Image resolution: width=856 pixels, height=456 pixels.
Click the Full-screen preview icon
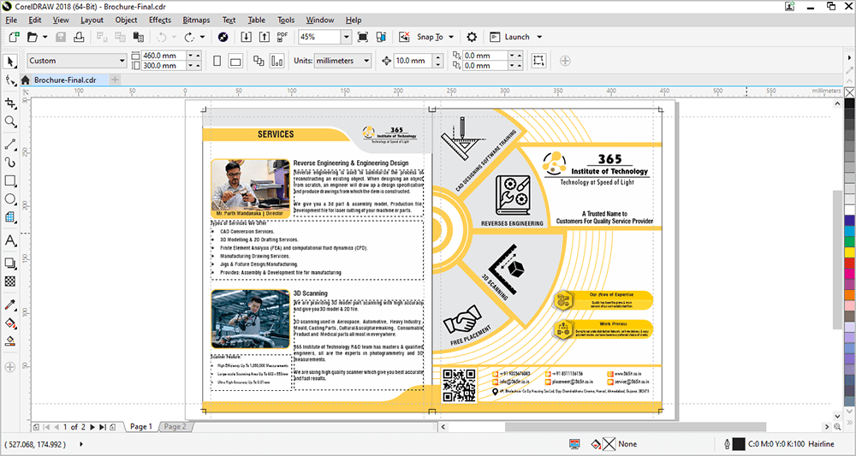coord(362,37)
